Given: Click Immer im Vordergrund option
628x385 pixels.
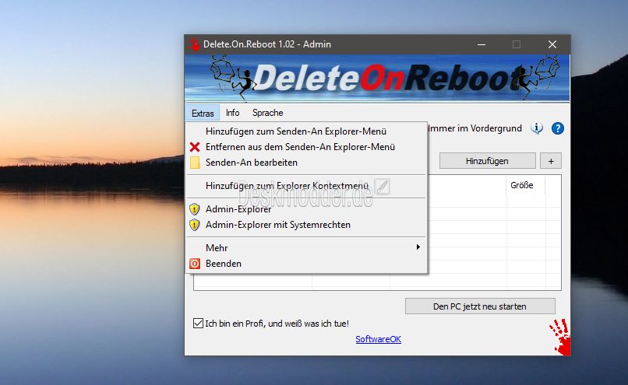Looking at the screenshot, I should pyautogui.click(x=475, y=128).
